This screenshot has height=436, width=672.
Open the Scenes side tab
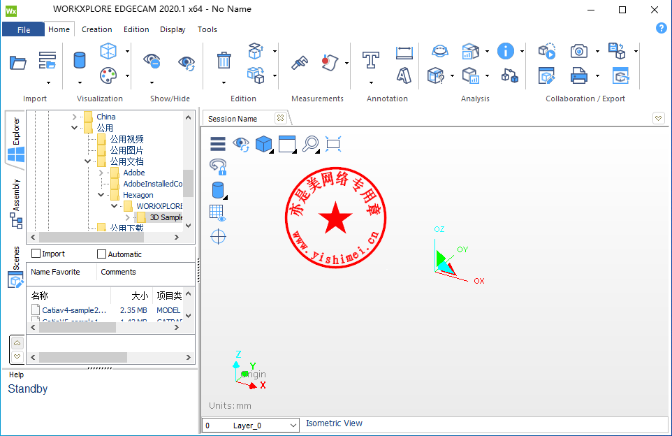[16, 267]
